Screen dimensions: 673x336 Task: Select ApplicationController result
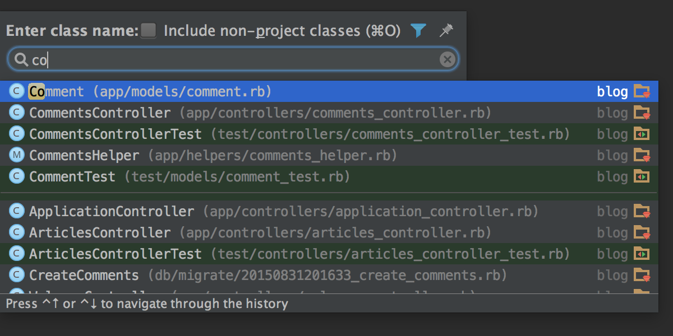[329, 211]
